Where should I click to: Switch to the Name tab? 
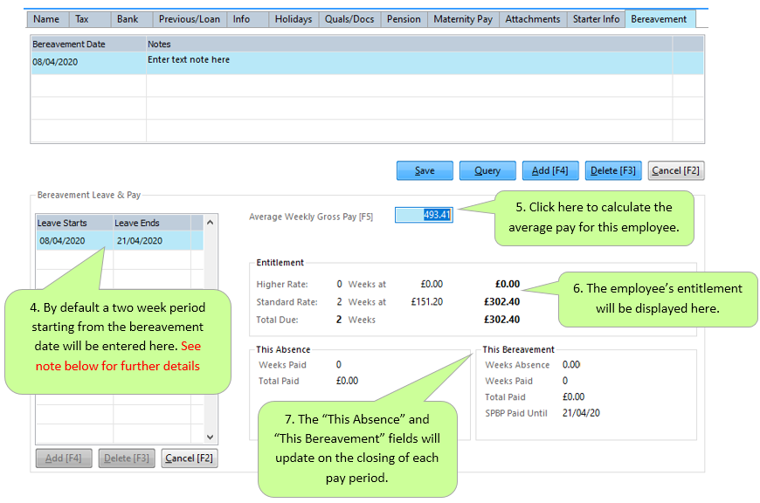[x=46, y=19]
